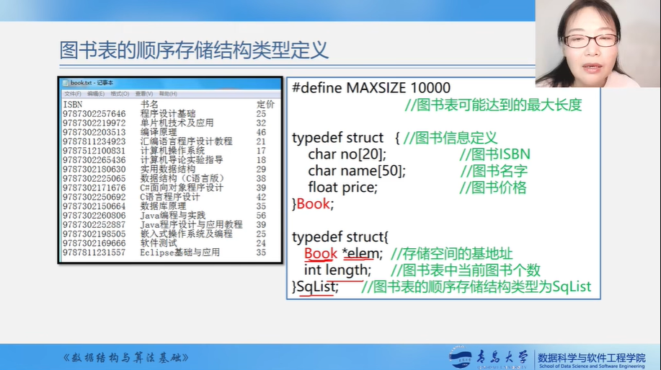
Task: Open the 帮助(H) menu in Notepad
Action: (x=167, y=94)
